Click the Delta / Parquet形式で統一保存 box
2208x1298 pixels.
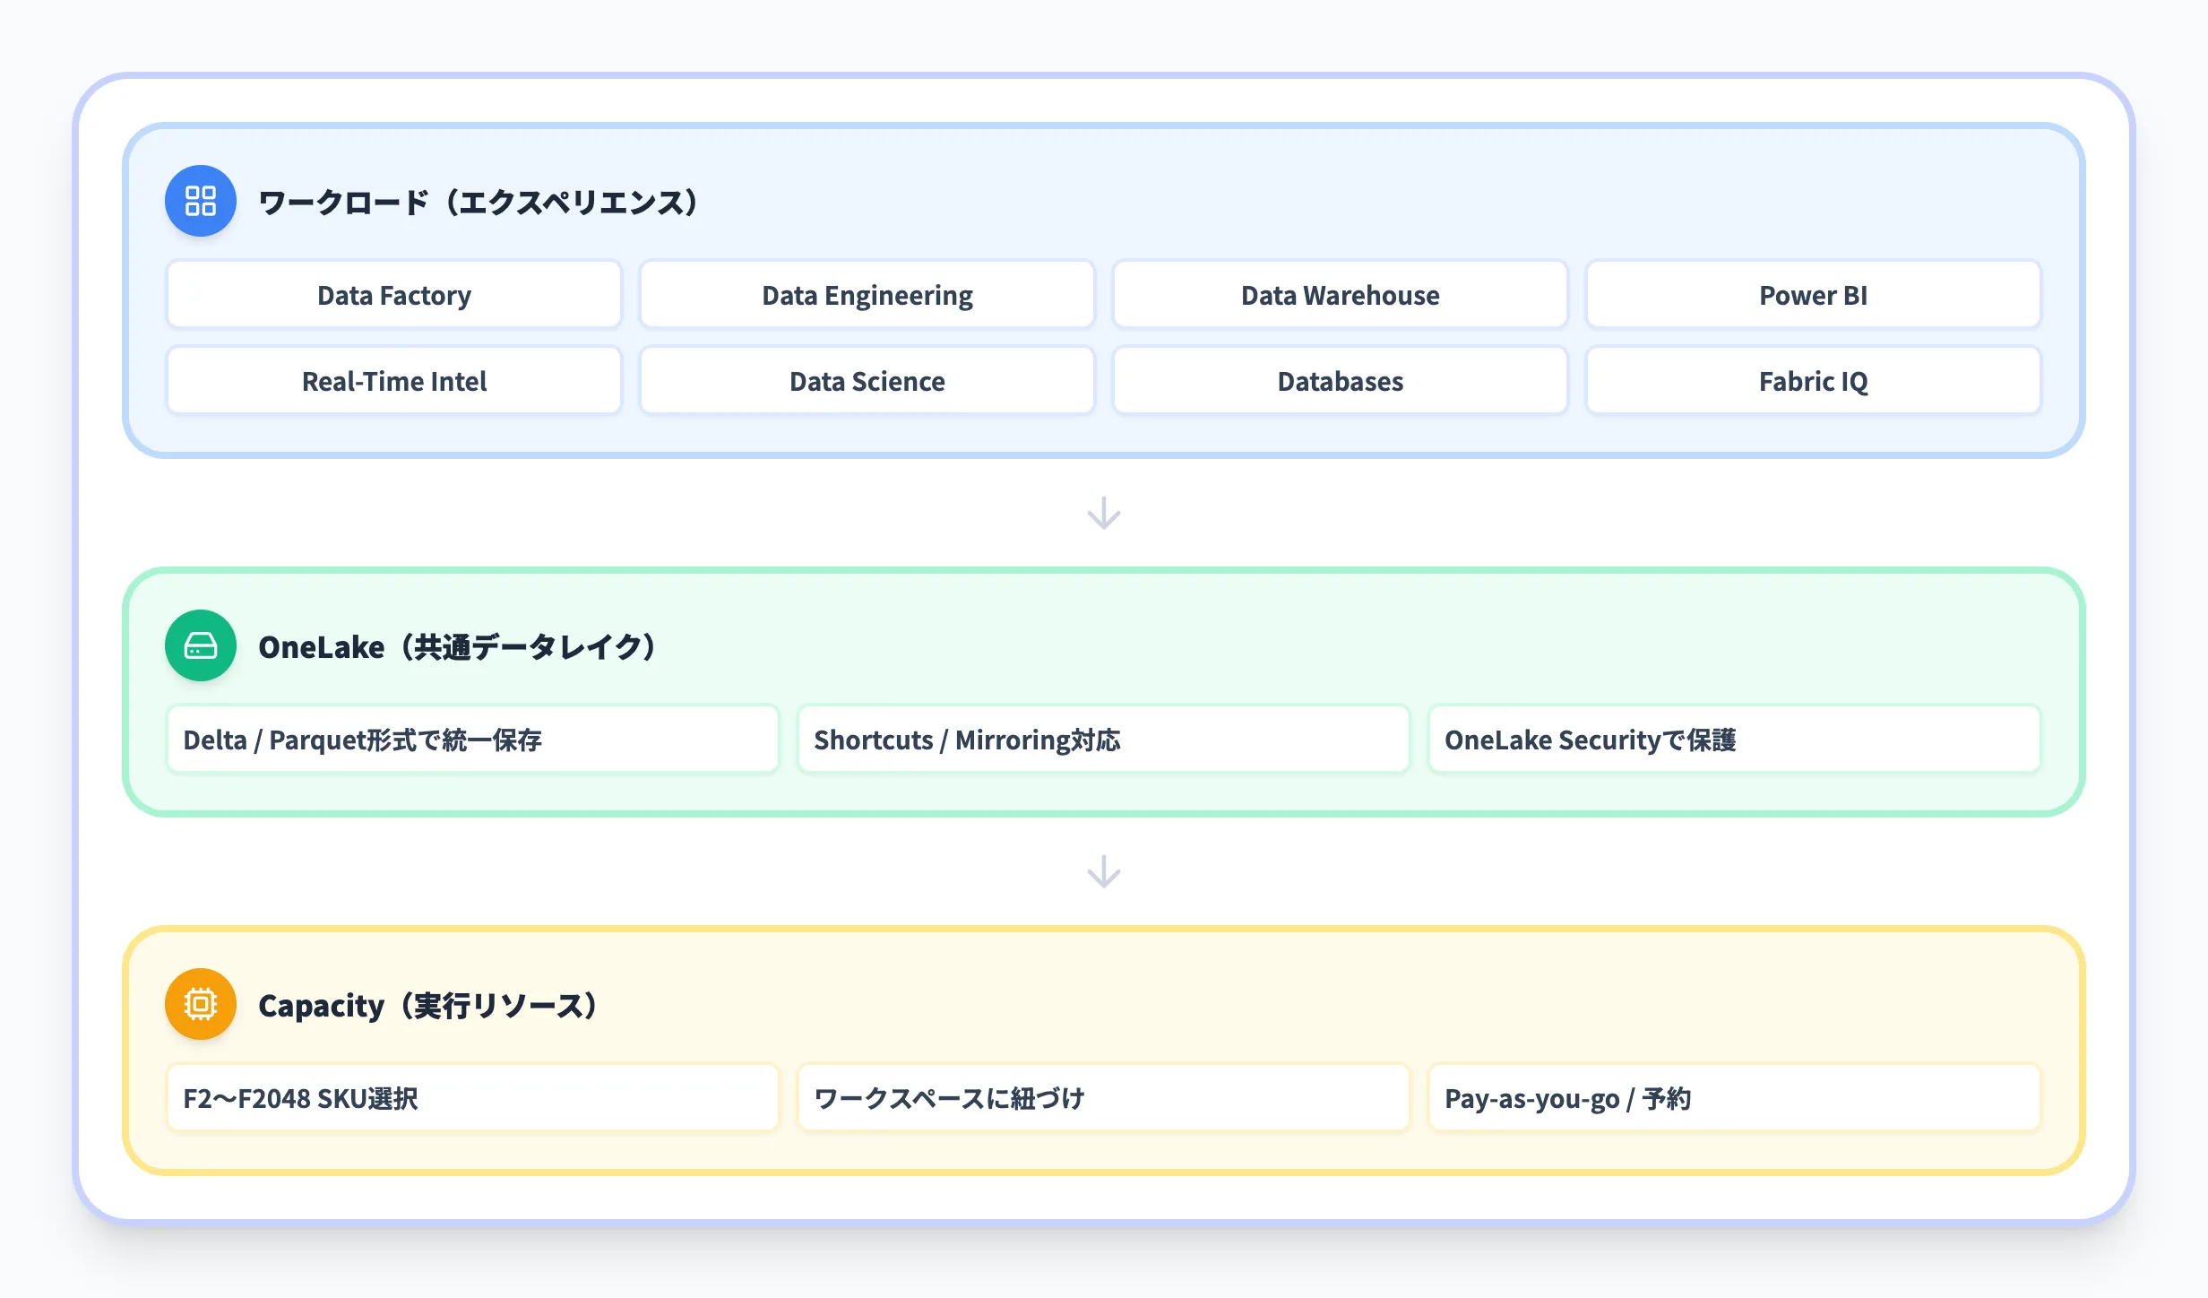473,739
